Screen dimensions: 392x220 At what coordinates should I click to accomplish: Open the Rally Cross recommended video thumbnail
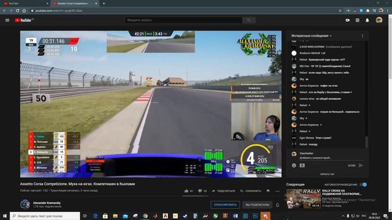click(303, 199)
